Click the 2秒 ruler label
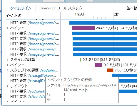This screenshot has height=106, width=137. [x=116, y=14]
